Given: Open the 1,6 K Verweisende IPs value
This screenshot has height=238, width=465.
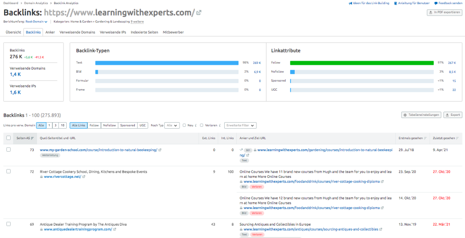Looking at the screenshot, I should [15, 92].
